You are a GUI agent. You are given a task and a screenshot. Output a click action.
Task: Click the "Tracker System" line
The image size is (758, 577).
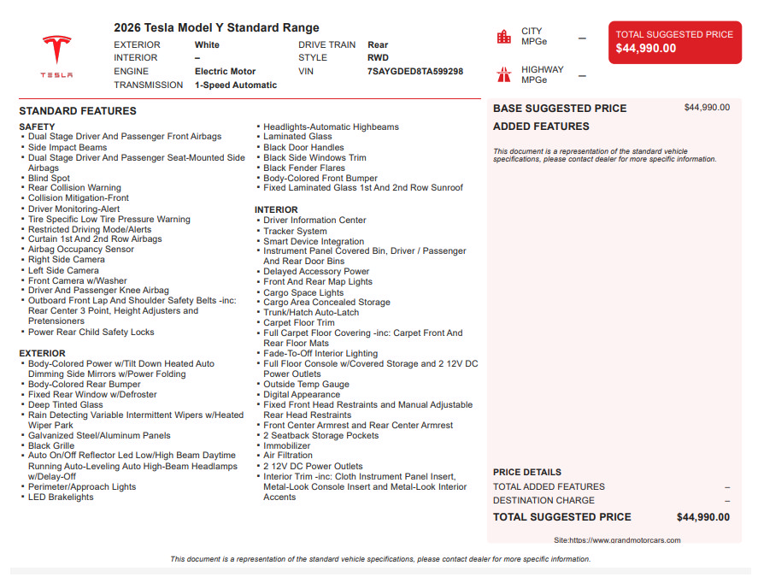(295, 231)
